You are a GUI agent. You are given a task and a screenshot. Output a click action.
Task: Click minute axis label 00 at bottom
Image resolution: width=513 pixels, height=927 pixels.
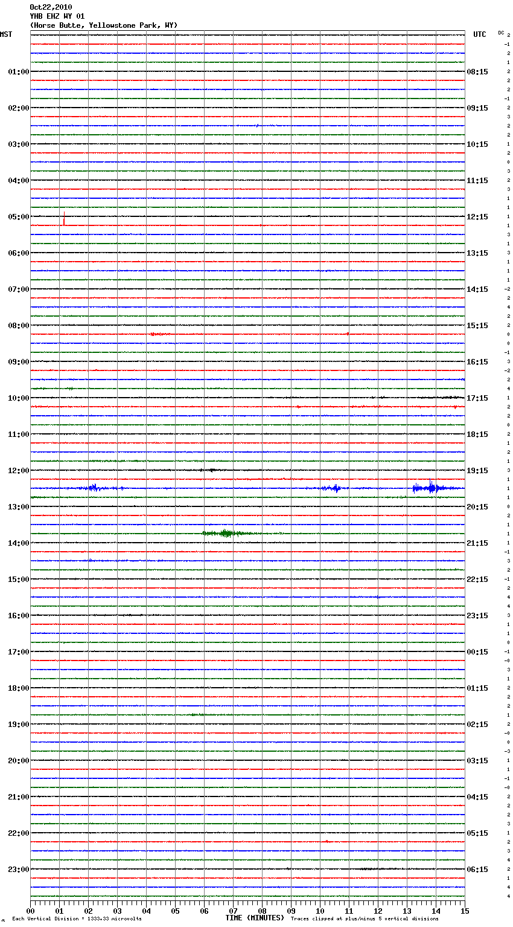tap(30, 911)
